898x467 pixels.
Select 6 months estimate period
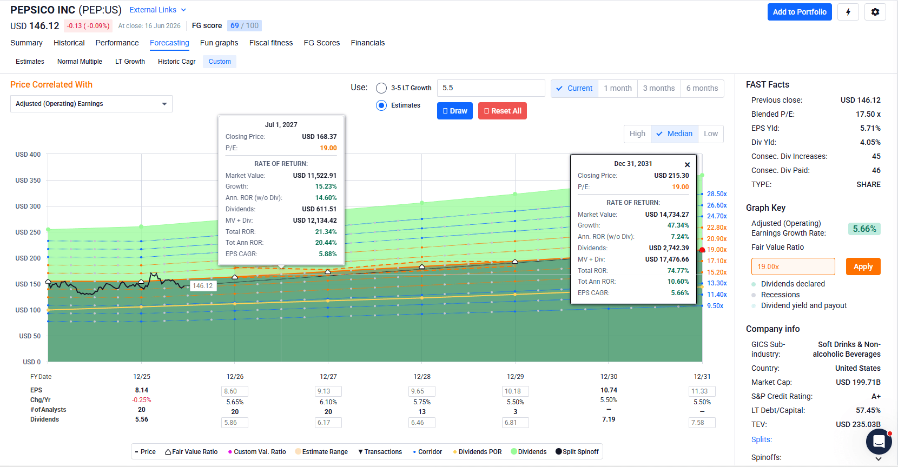(x=702, y=88)
